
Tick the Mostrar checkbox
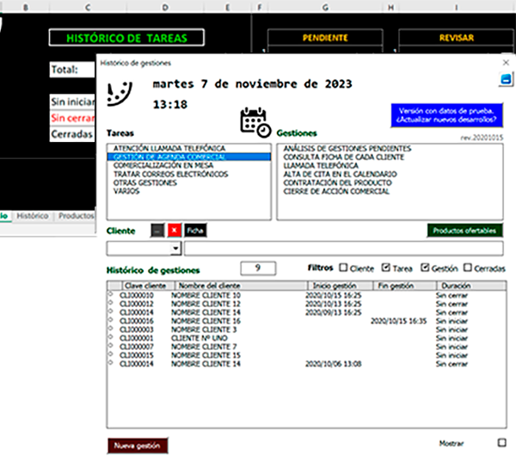point(501,443)
